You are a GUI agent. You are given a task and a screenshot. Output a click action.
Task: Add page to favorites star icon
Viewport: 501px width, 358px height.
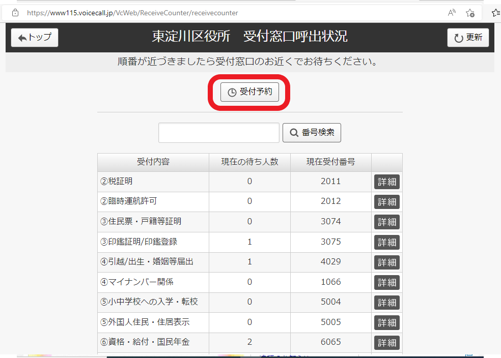click(x=470, y=13)
